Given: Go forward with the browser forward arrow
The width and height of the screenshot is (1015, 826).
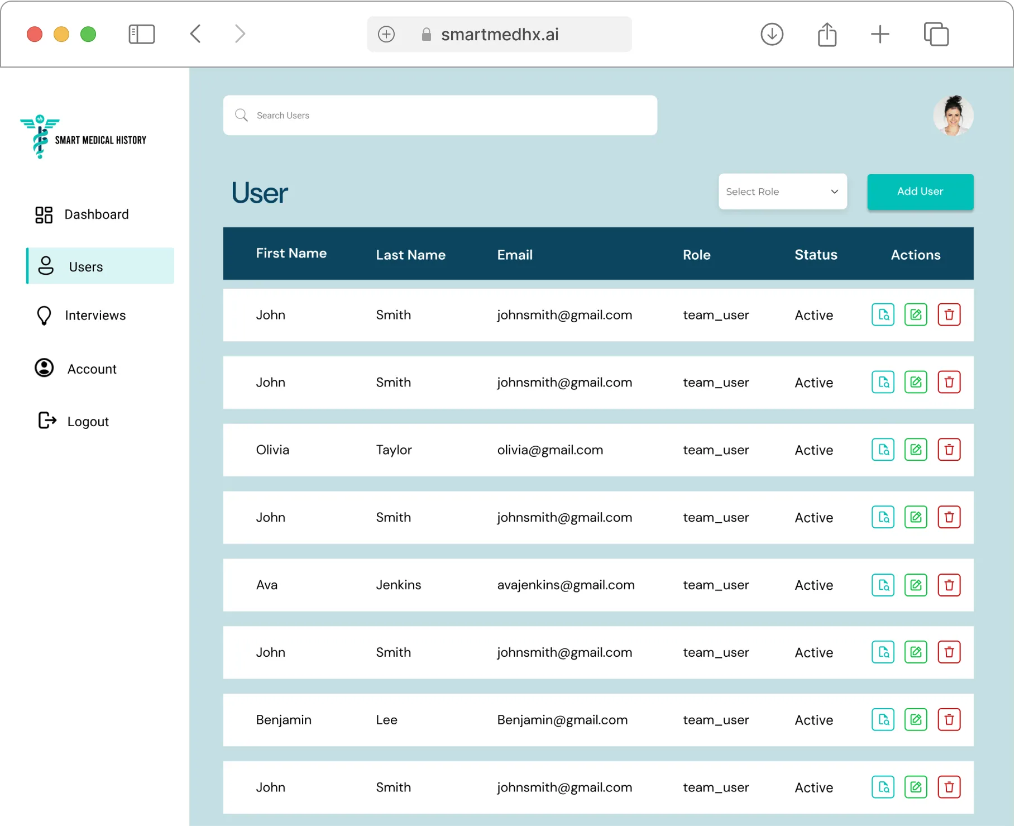Looking at the screenshot, I should tap(240, 34).
